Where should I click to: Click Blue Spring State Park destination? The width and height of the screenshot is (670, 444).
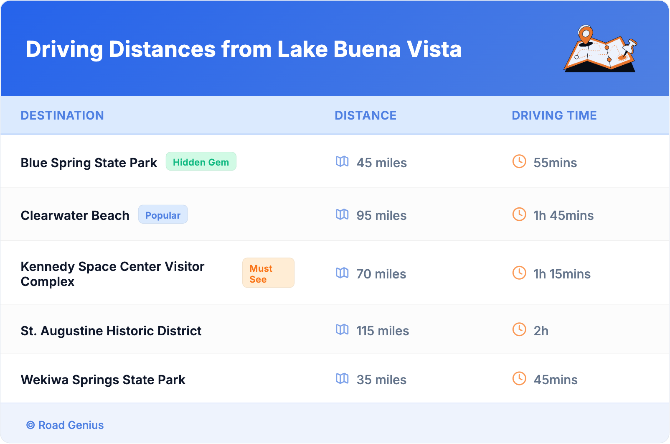(x=89, y=163)
